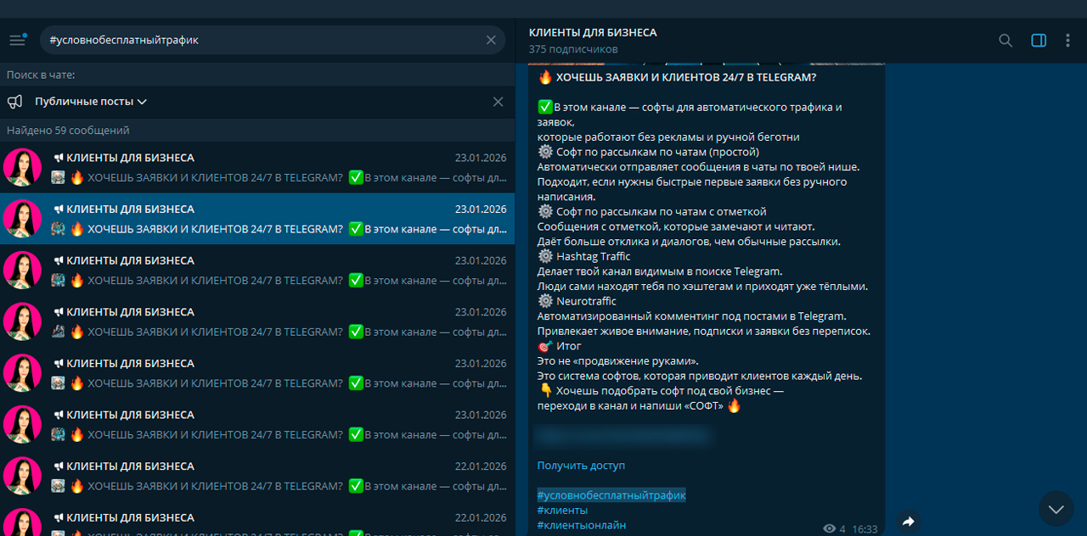Viewport: 1087px width, 536px height.
Task: Click the #клиентыонлайн hashtag link
Action: [582, 526]
